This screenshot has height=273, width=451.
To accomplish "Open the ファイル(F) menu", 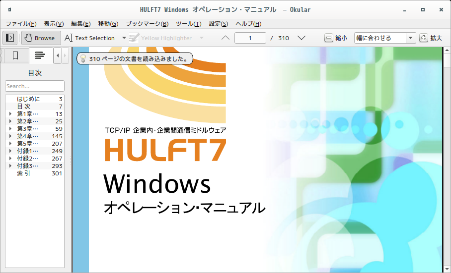I will pos(21,24).
